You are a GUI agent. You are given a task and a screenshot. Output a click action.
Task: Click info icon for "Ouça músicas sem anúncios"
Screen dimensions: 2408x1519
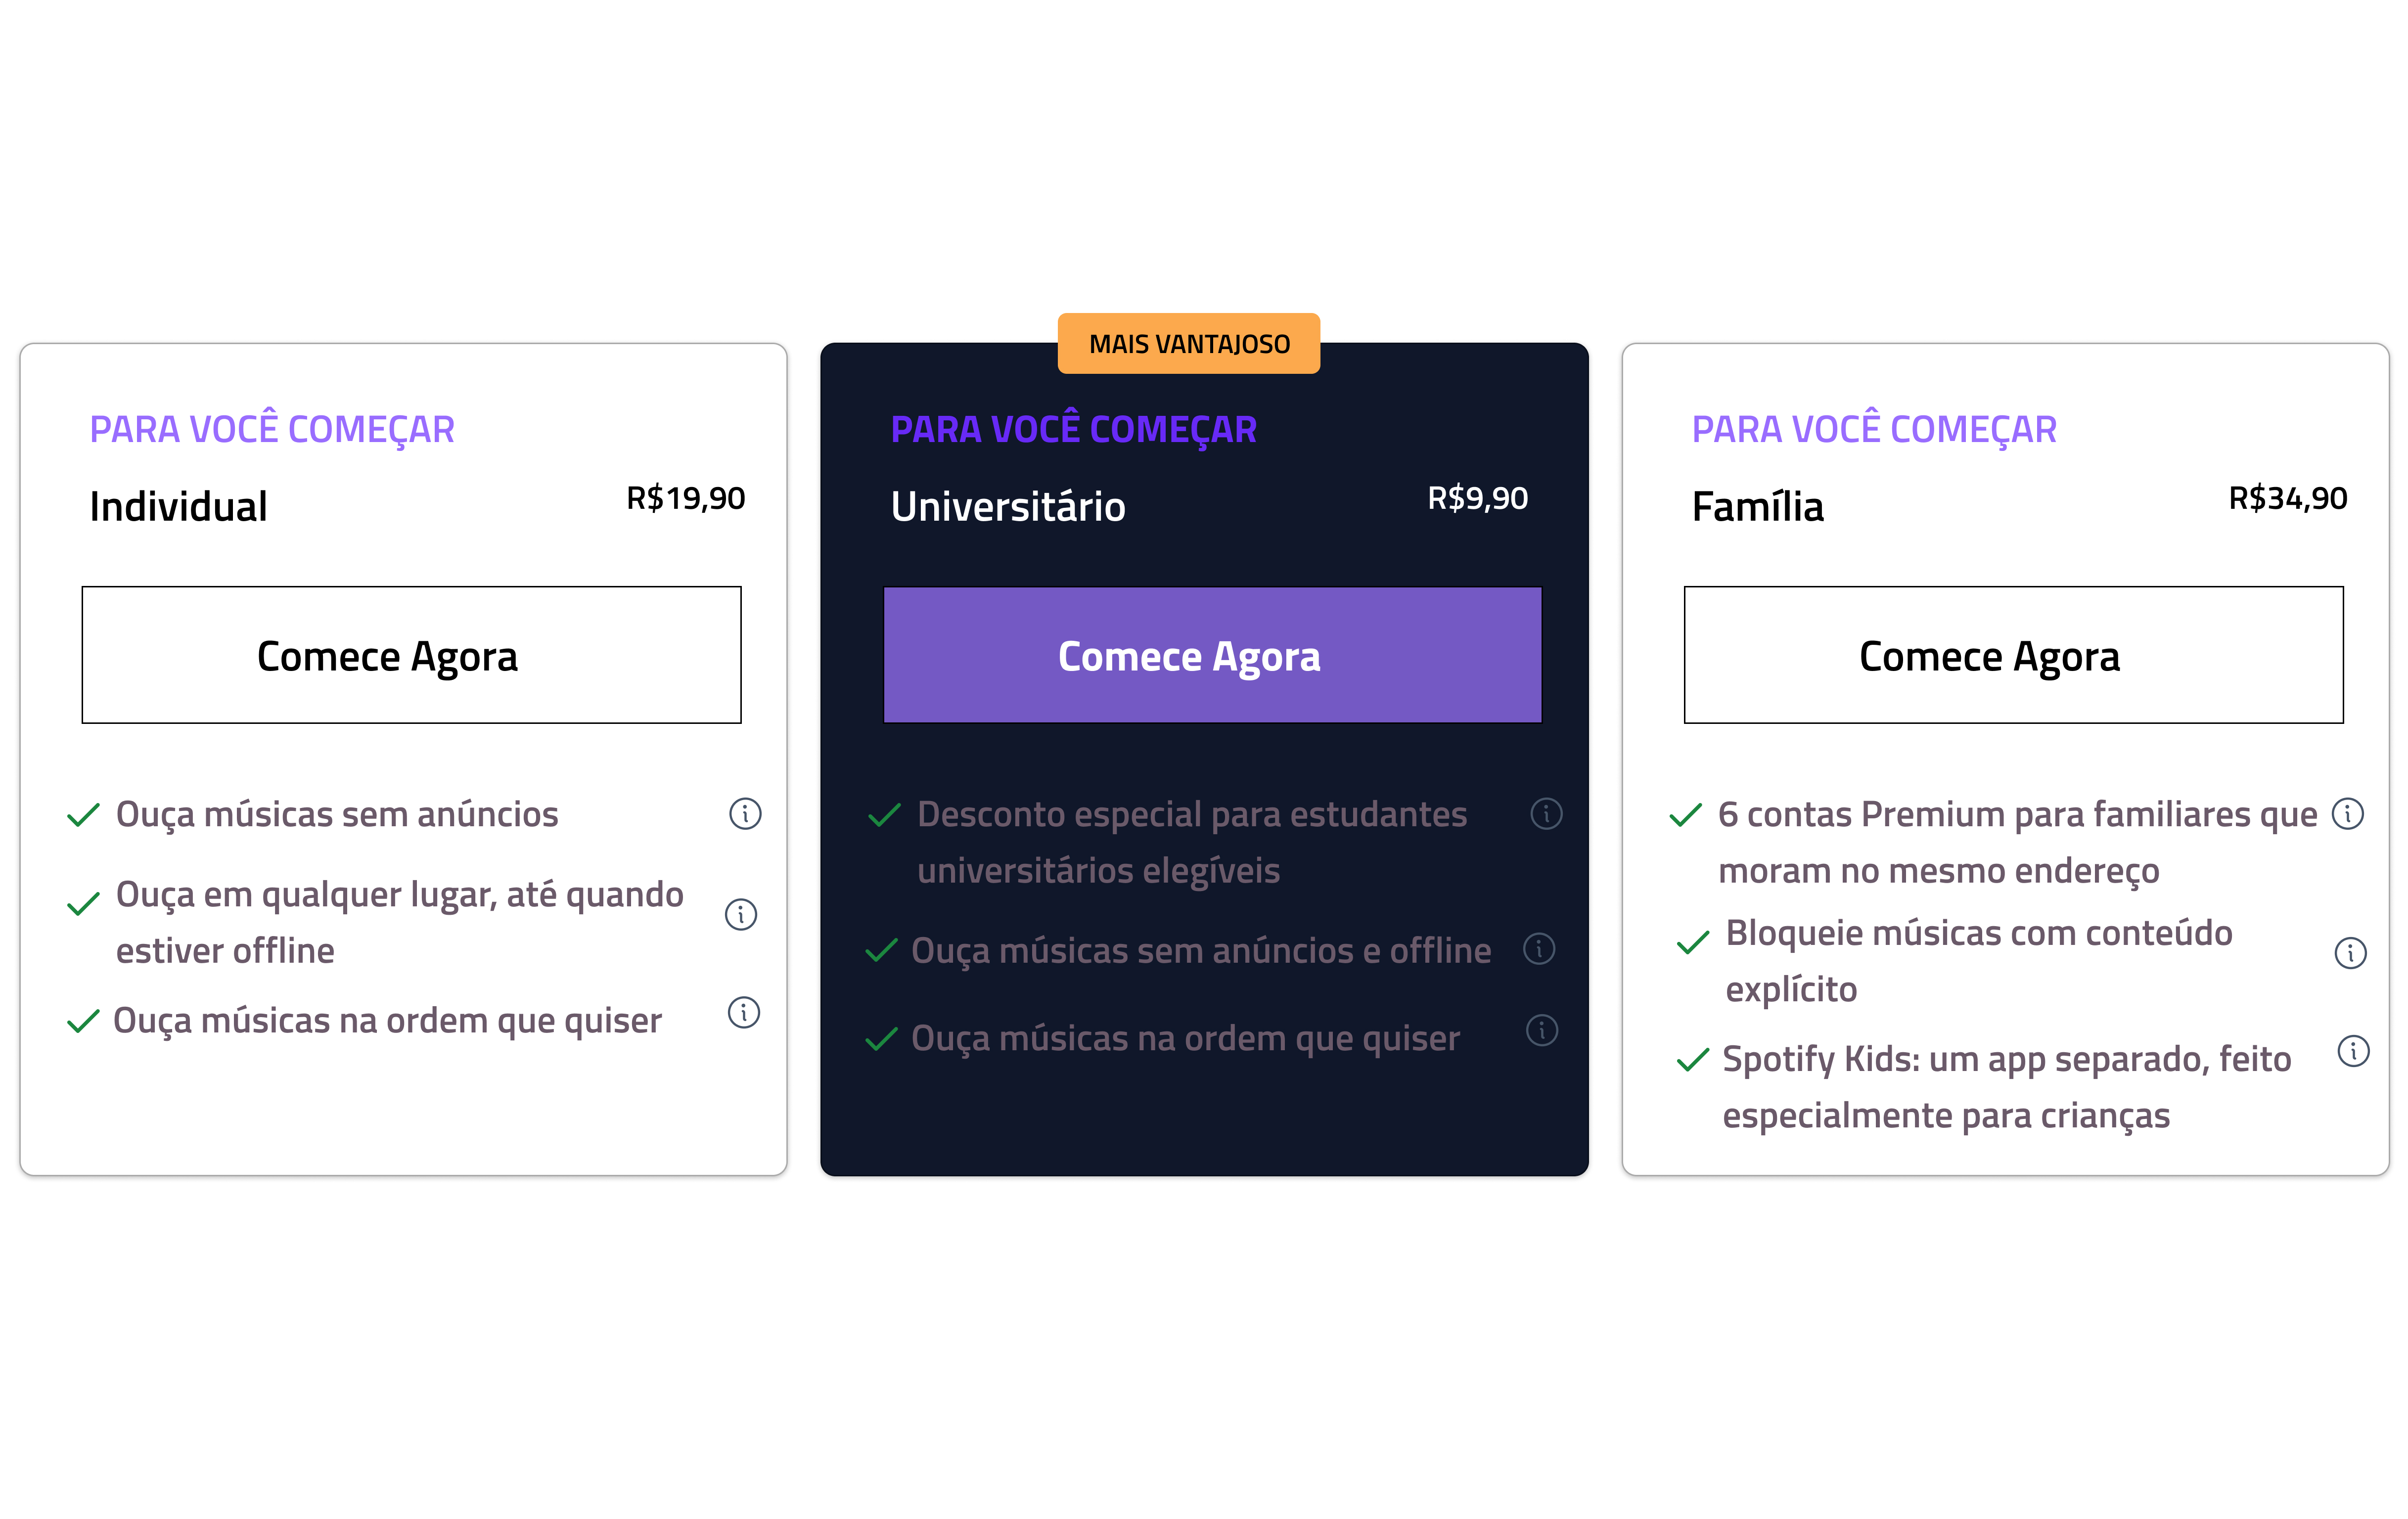pyautogui.click(x=745, y=814)
